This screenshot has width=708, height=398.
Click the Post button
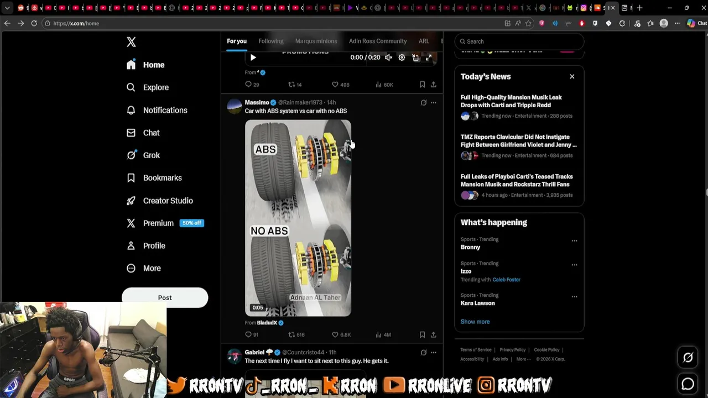pos(165,297)
